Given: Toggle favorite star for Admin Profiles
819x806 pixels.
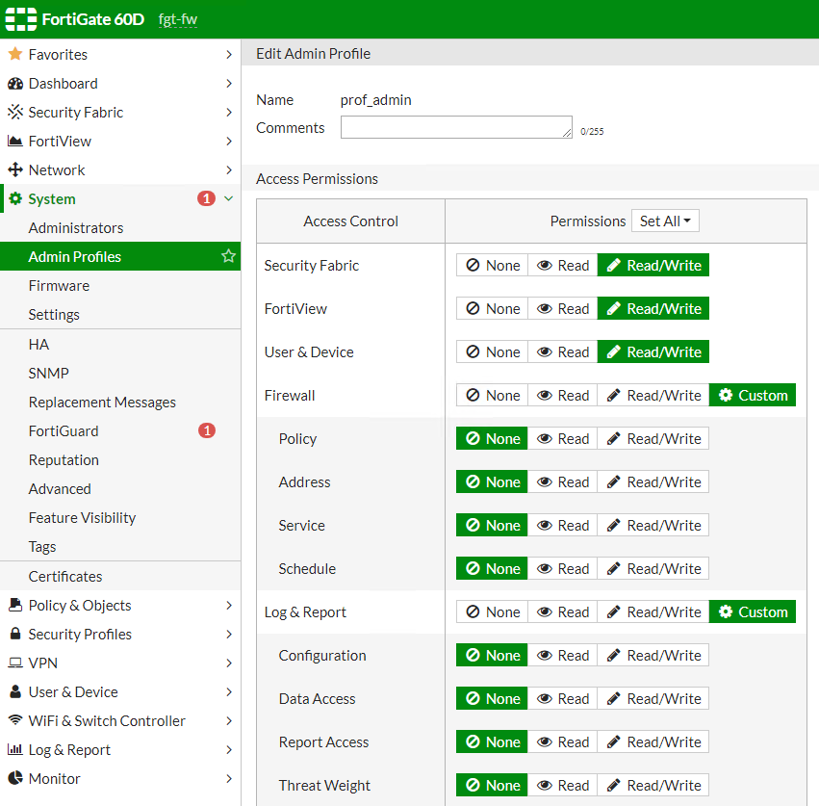Looking at the screenshot, I should [x=228, y=256].
